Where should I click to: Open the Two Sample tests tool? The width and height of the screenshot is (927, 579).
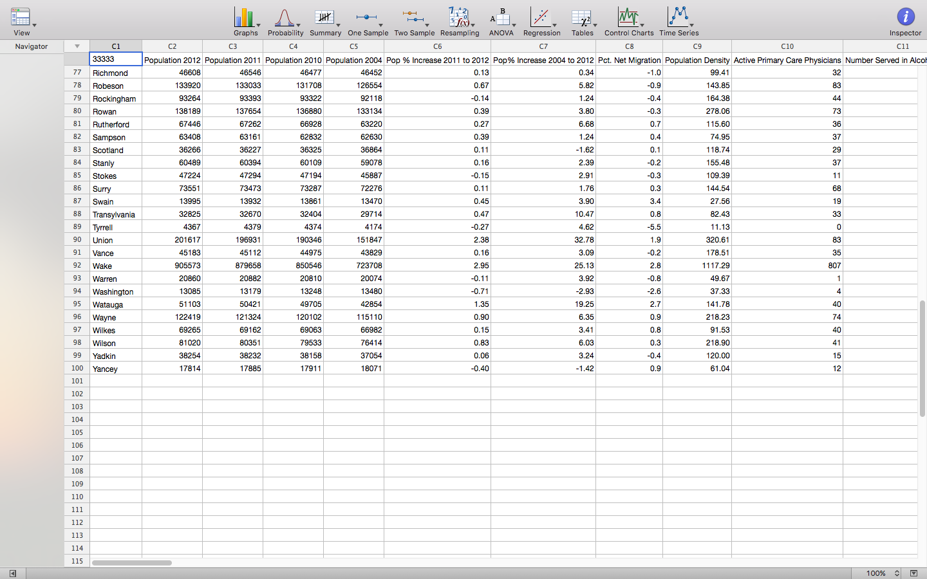coord(414,21)
